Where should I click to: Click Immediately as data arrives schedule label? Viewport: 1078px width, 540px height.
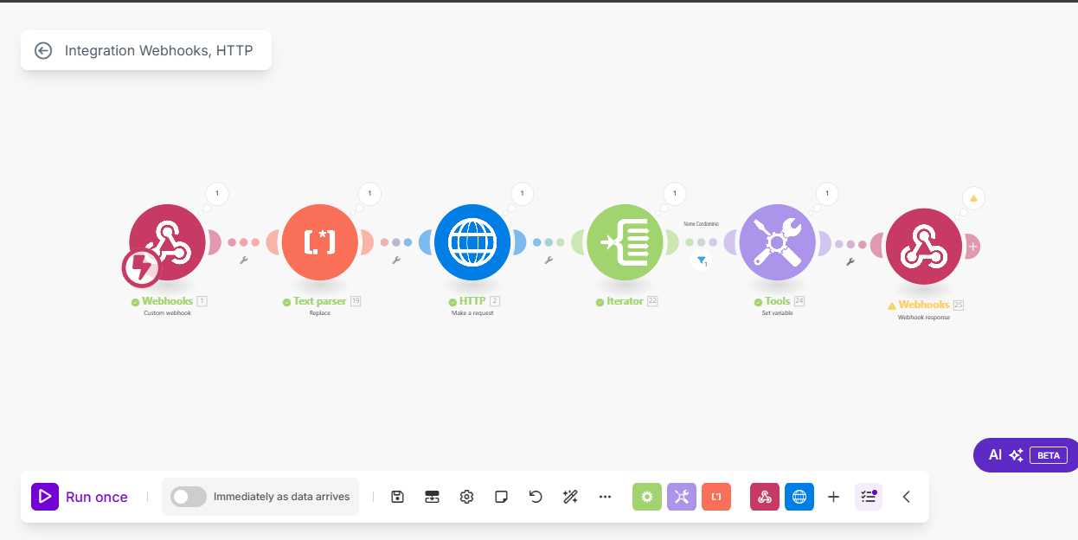tap(282, 497)
